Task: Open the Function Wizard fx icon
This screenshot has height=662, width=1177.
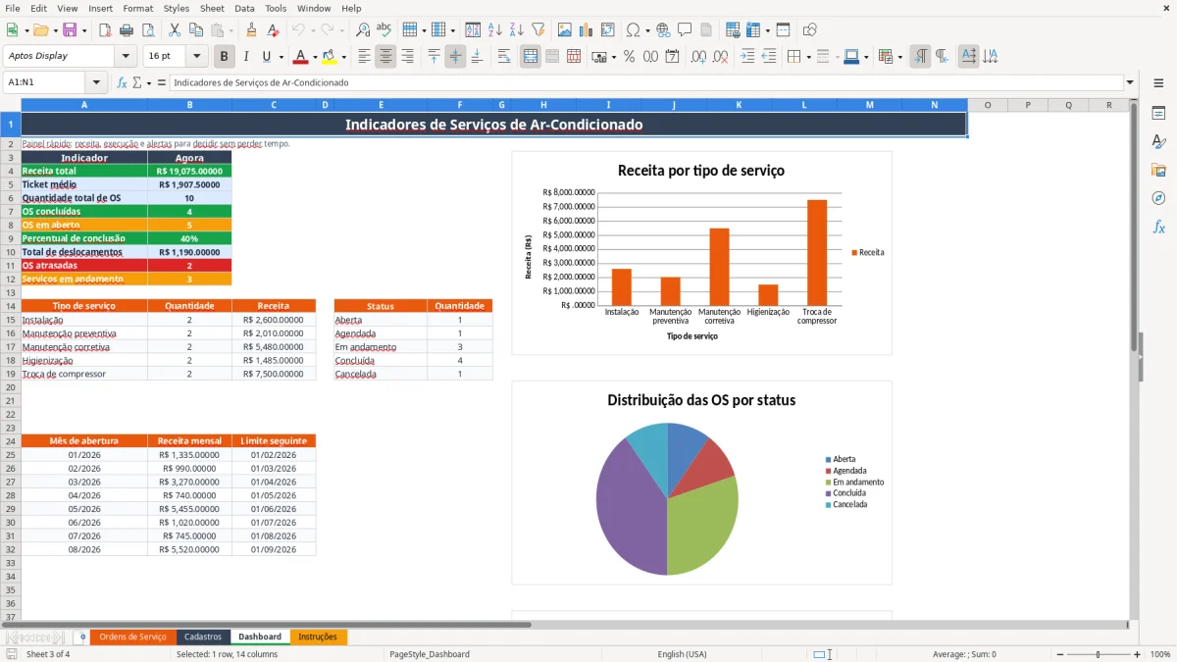Action: click(122, 82)
